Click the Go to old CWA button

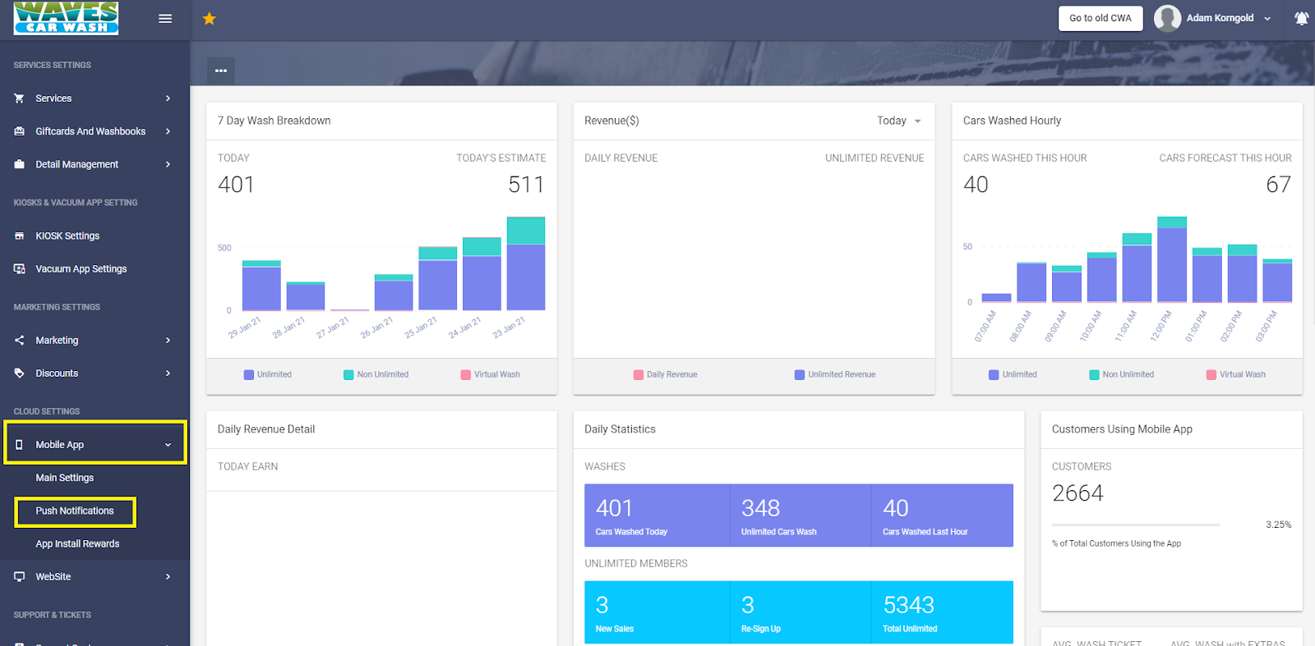tap(1100, 18)
